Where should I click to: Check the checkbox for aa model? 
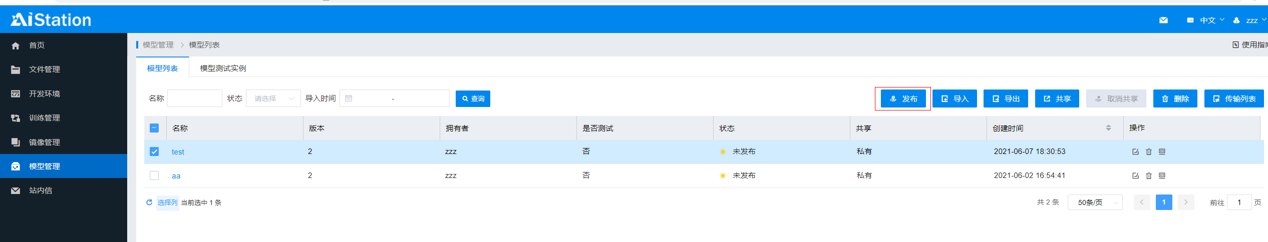tap(154, 175)
